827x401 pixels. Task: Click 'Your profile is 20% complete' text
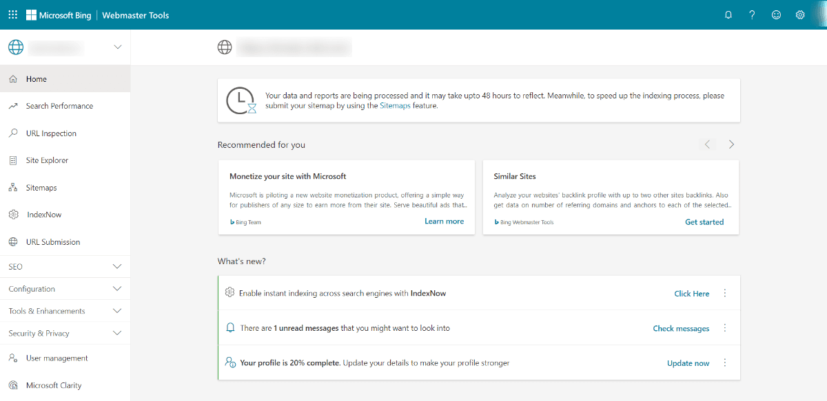point(290,362)
